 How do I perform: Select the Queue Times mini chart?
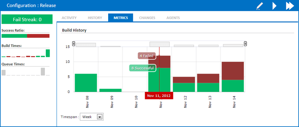click(x=25, y=72)
